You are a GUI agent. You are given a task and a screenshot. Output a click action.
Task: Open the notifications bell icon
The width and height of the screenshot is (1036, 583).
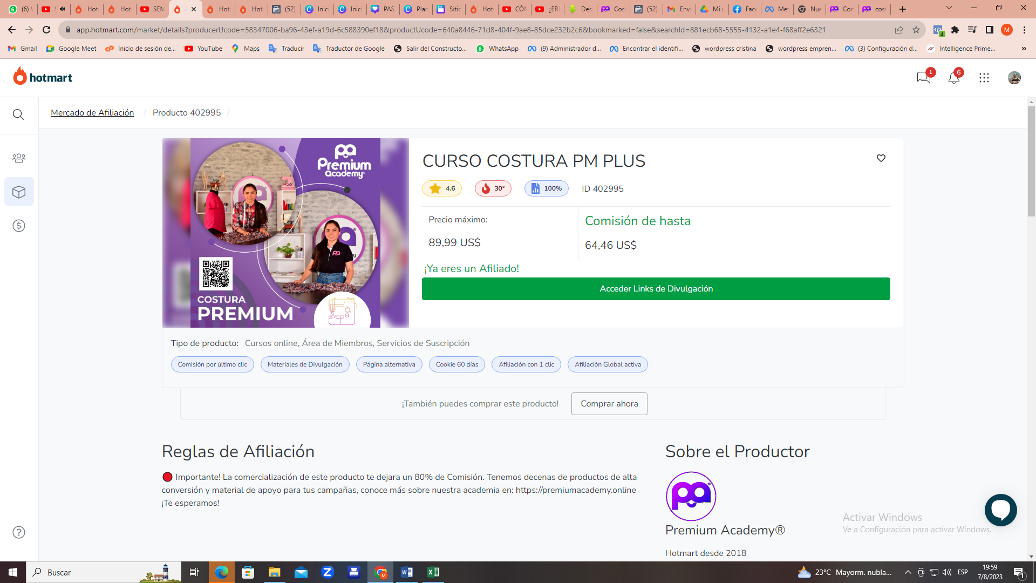tap(954, 78)
